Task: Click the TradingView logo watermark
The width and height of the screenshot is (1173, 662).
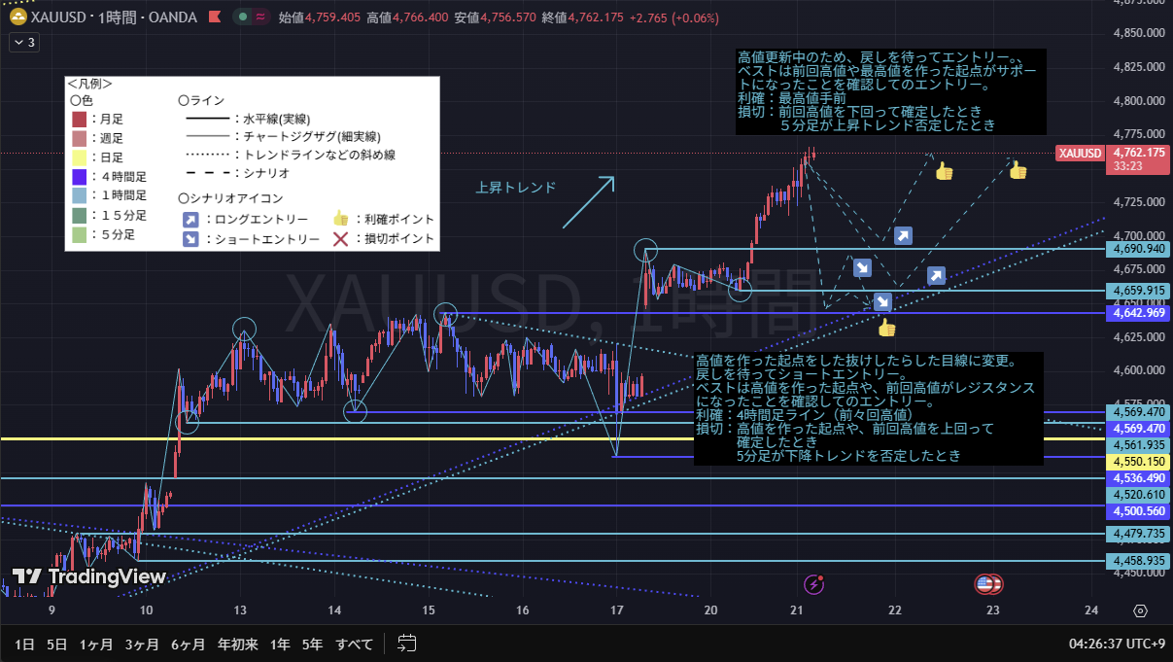Action: (x=88, y=576)
